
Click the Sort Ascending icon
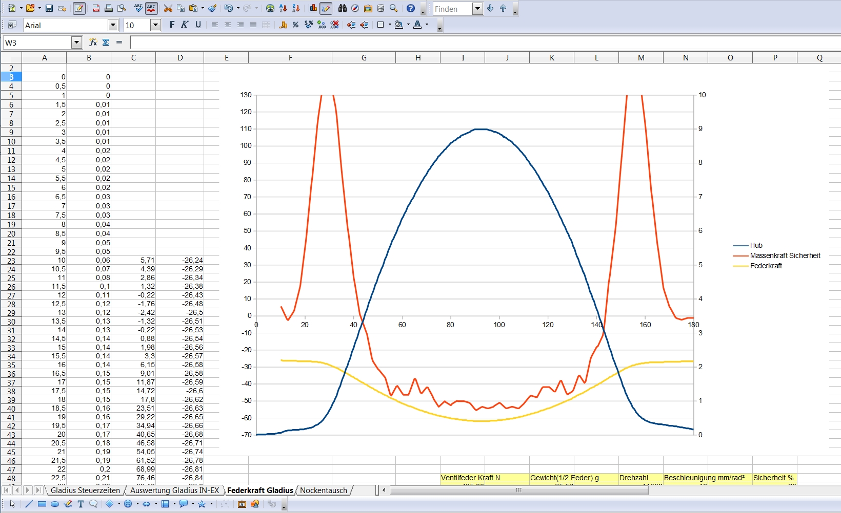[x=283, y=9]
